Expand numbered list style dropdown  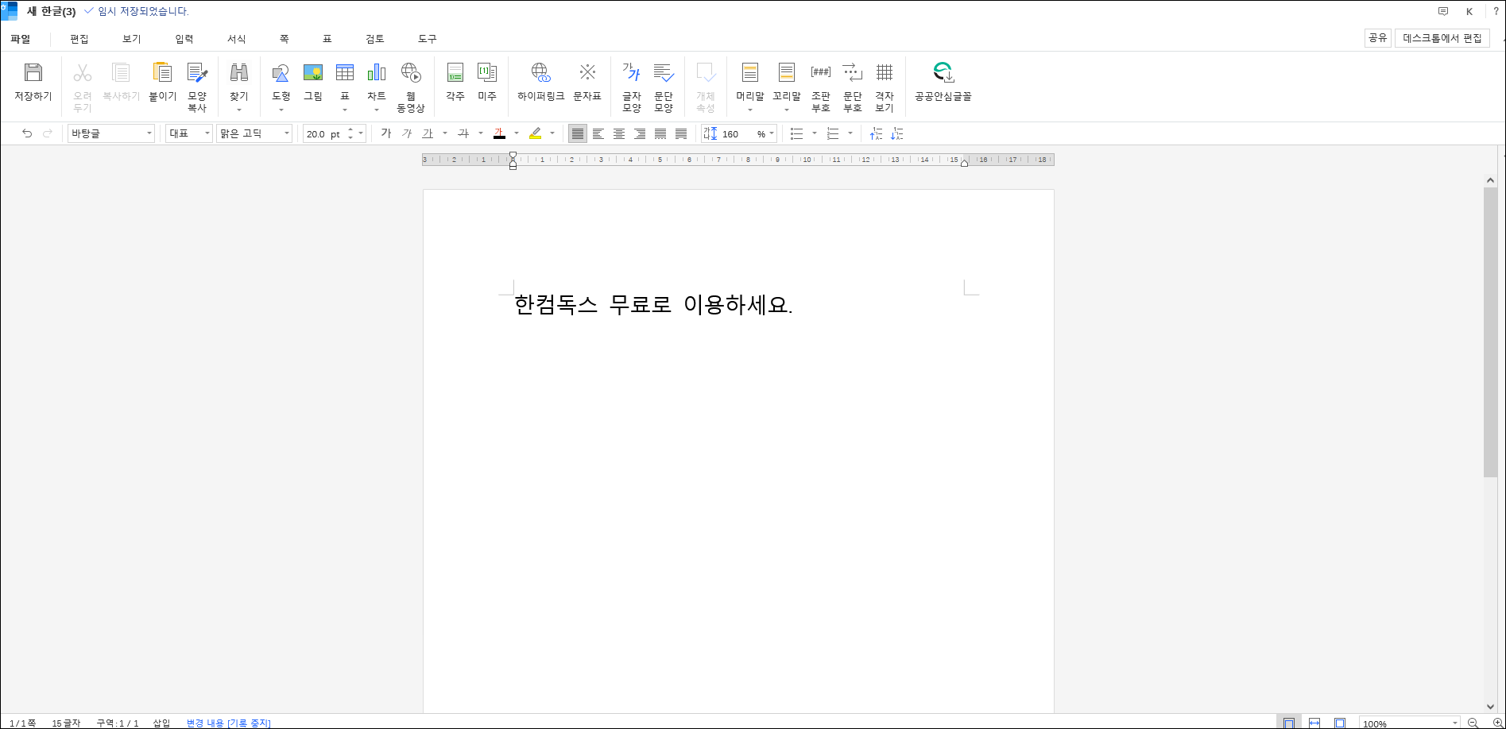pyautogui.click(x=850, y=133)
